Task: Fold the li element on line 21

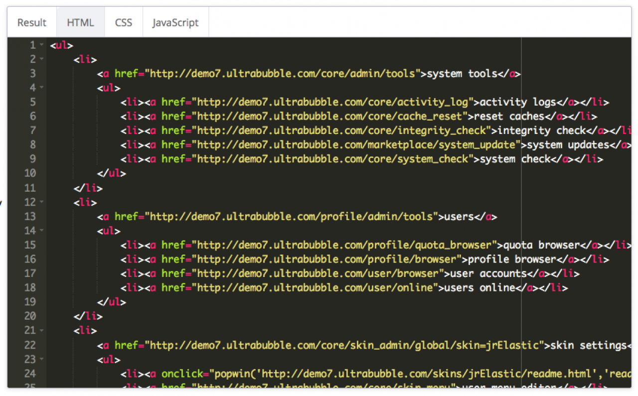Action: 42,330
